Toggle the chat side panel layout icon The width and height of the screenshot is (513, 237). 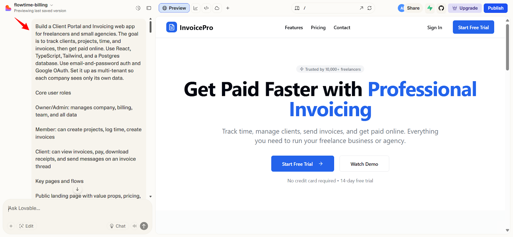point(149,8)
